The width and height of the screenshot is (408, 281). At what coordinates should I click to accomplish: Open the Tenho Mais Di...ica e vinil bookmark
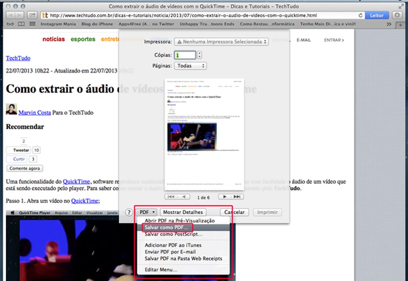[328, 24]
